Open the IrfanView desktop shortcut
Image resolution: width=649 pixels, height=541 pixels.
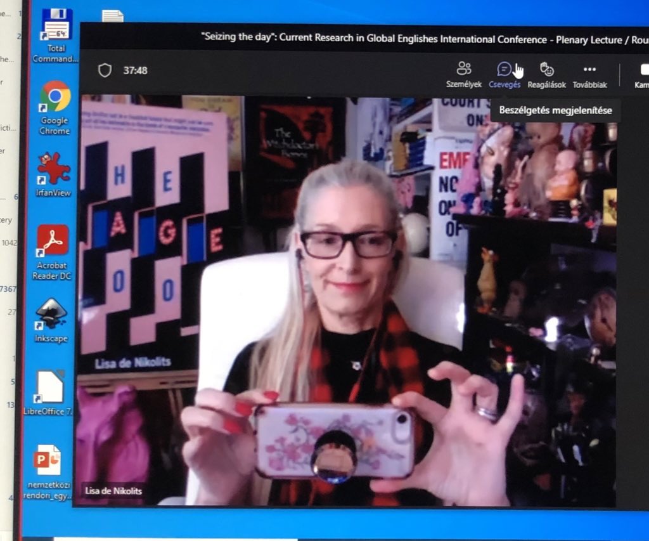tap(55, 173)
